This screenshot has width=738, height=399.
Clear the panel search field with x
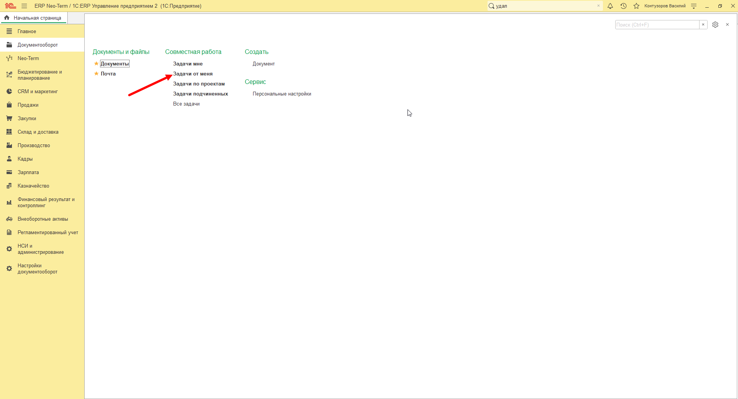click(x=703, y=25)
